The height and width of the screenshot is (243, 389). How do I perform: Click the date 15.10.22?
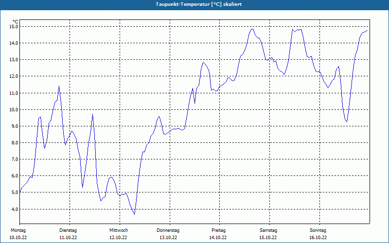(268, 238)
